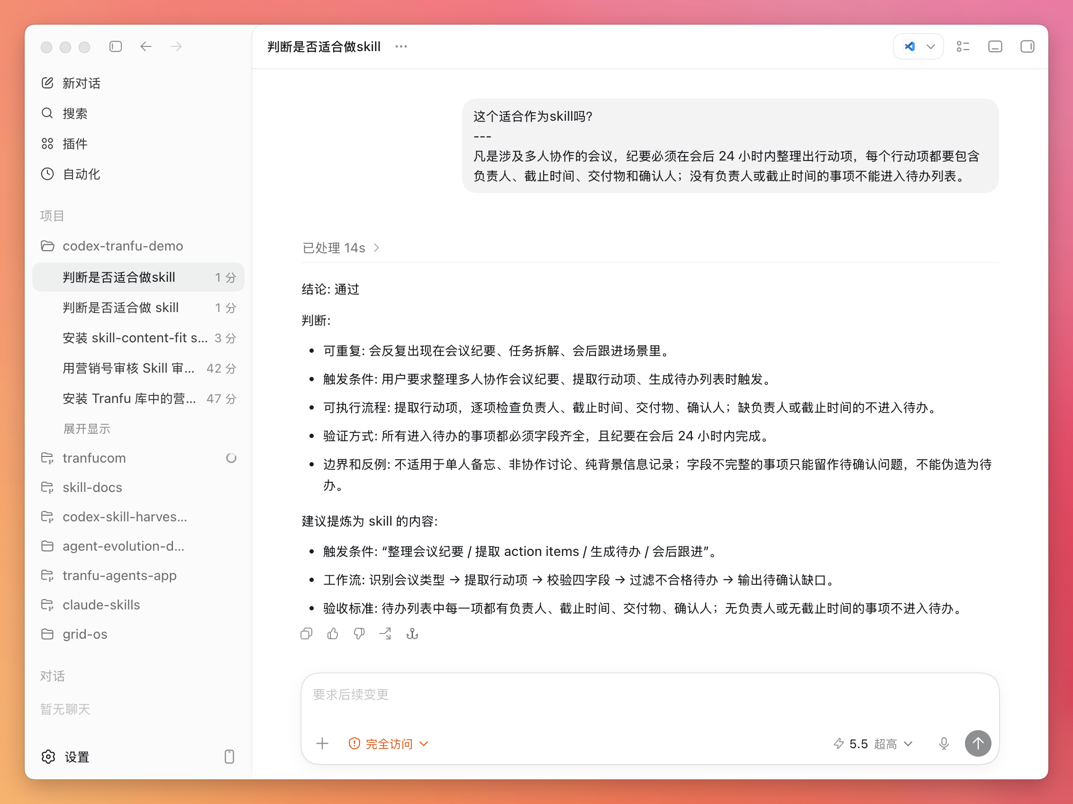Expand the open-in editor dropdown arrow

[931, 47]
